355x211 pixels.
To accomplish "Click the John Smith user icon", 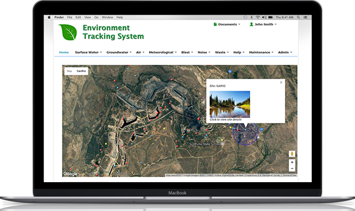I will click(x=251, y=24).
